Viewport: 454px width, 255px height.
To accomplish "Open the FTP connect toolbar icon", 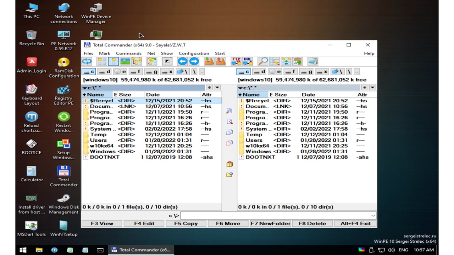I will 236,62.
